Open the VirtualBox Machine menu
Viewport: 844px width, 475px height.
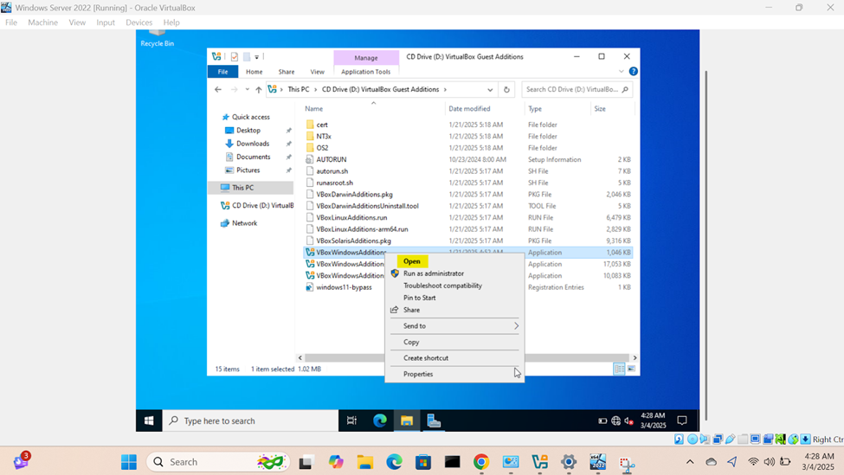pos(42,22)
